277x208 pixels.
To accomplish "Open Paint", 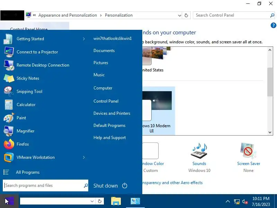I will [44, 118].
